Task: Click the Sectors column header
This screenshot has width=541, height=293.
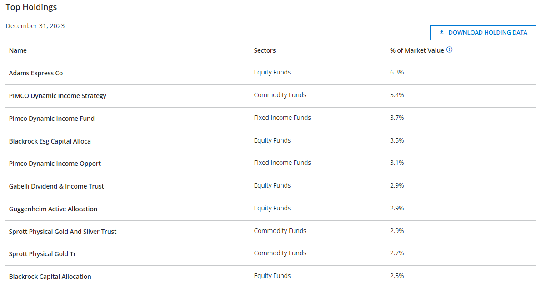Action: pyautogui.click(x=265, y=50)
